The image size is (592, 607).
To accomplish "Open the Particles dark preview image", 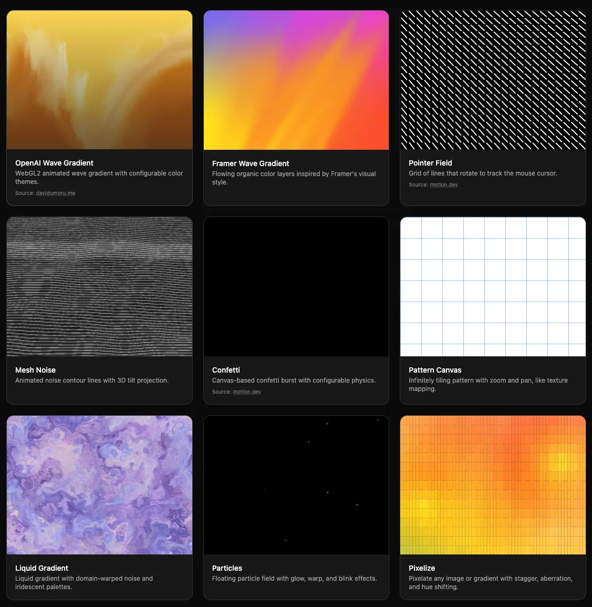I will pyautogui.click(x=296, y=485).
